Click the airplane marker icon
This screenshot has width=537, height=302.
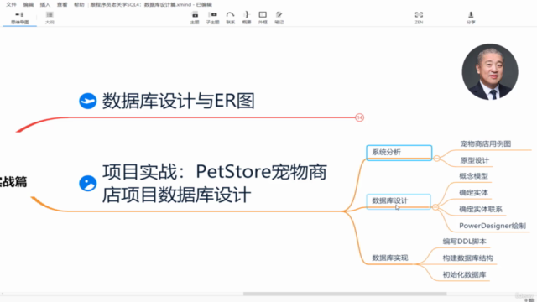[87, 101]
